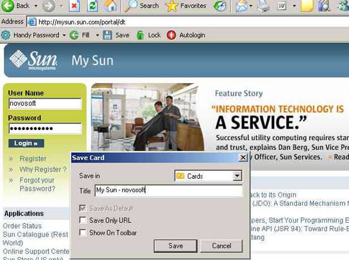
Task: Click the Mail envelope icon
Action: click(x=241, y=6)
